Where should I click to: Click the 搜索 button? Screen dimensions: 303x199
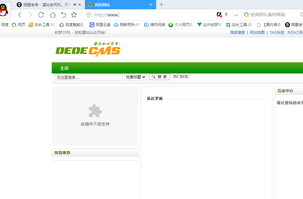click(160, 77)
